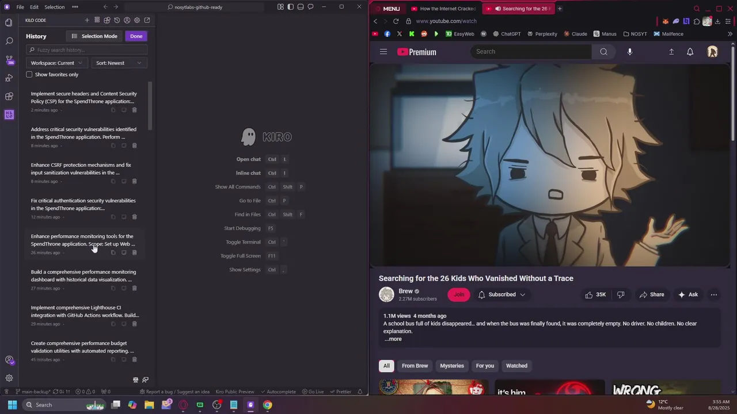Select the Kilo Code activity bar icon
The width and height of the screenshot is (737, 414).
[x=9, y=114]
